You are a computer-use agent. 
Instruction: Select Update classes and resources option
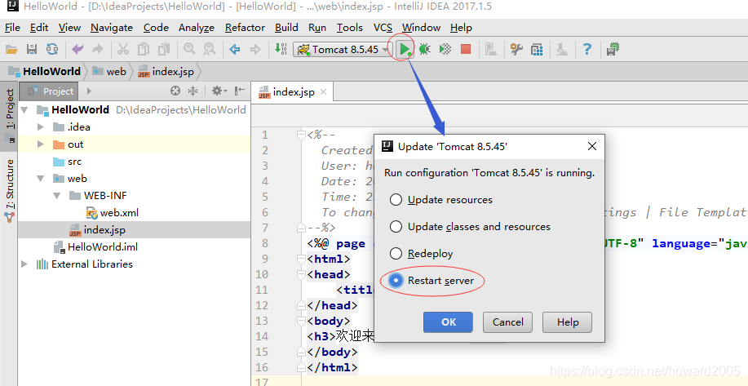pyautogui.click(x=470, y=227)
